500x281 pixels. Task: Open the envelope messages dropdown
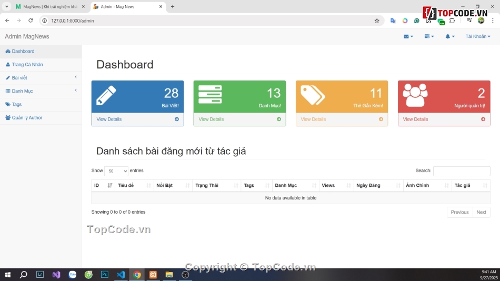tap(408, 36)
